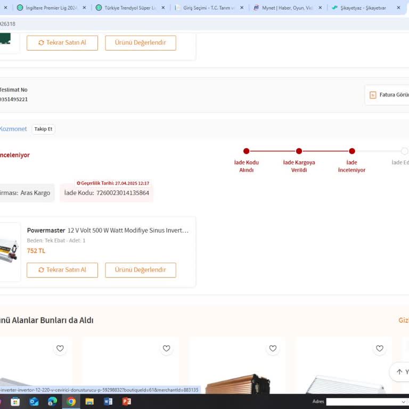Open Word from the taskbar
409x409 pixels.
coord(108,402)
